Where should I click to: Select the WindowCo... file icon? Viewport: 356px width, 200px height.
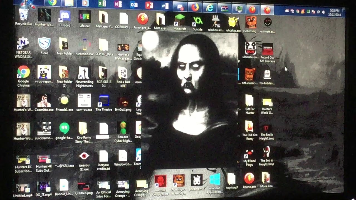(123, 158)
